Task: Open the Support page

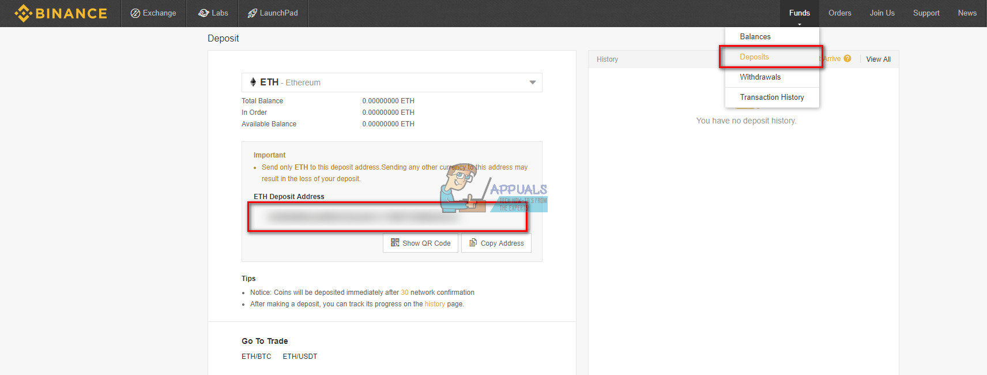Action: point(926,13)
